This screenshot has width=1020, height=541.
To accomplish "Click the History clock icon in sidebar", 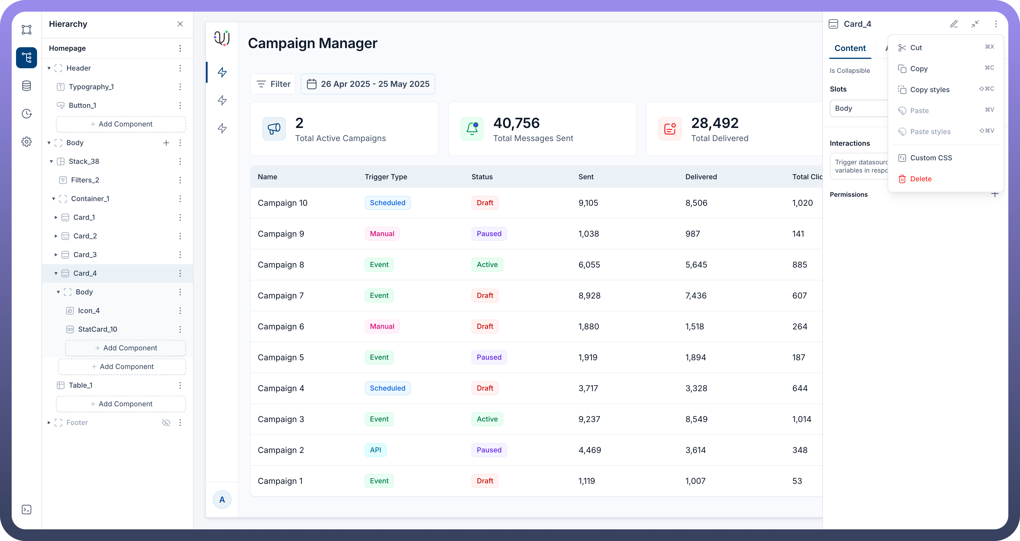I will [x=27, y=114].
